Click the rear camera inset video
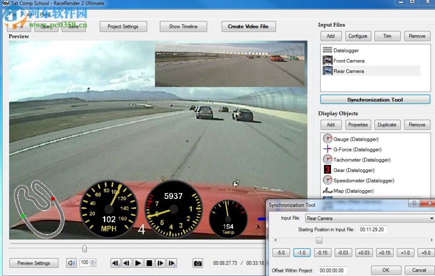Screen dimensions: 435x276 (229, 65)
